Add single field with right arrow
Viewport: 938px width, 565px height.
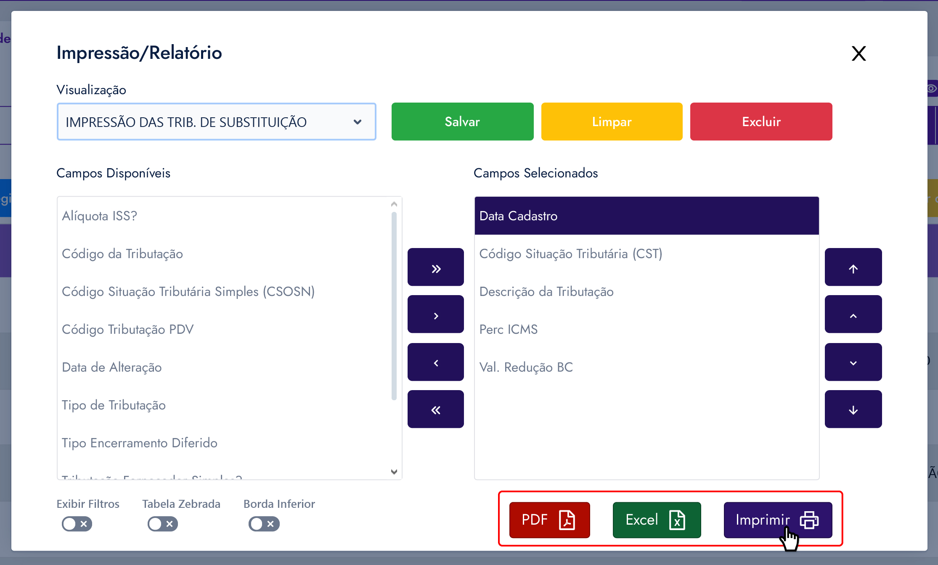point(435,315)
